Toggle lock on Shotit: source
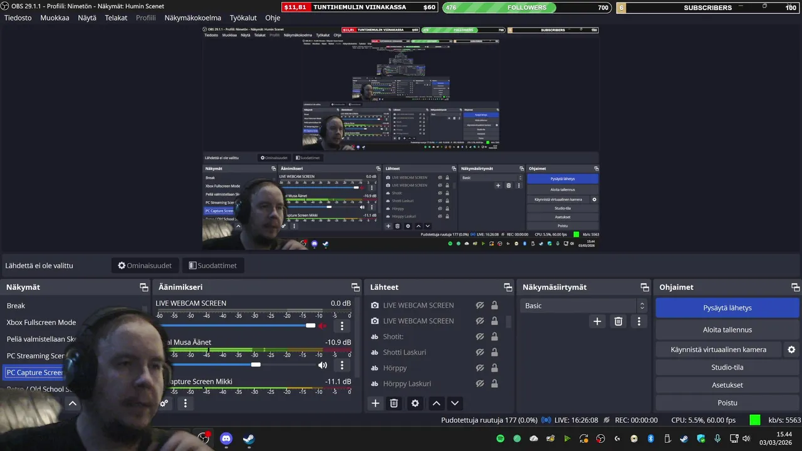Viewport: 802px width, 451px height. (494, 336)
